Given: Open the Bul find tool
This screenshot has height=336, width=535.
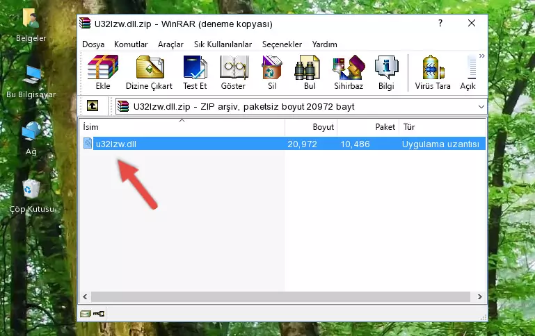Looking at the screenshot, I should coord(309,72).
